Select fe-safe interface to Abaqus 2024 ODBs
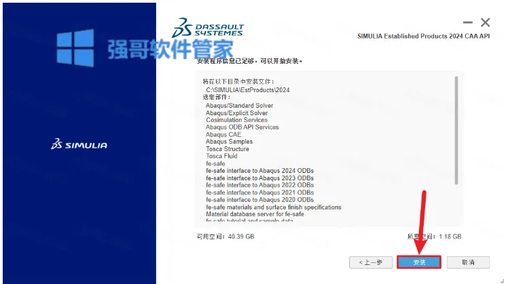The width and height of the screenshot is (506, 284). pyautogui.click(x=259, y=171)
